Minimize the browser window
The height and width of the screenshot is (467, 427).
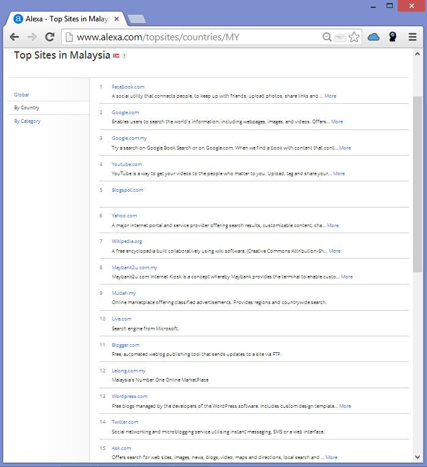click(x=373, y=6)
